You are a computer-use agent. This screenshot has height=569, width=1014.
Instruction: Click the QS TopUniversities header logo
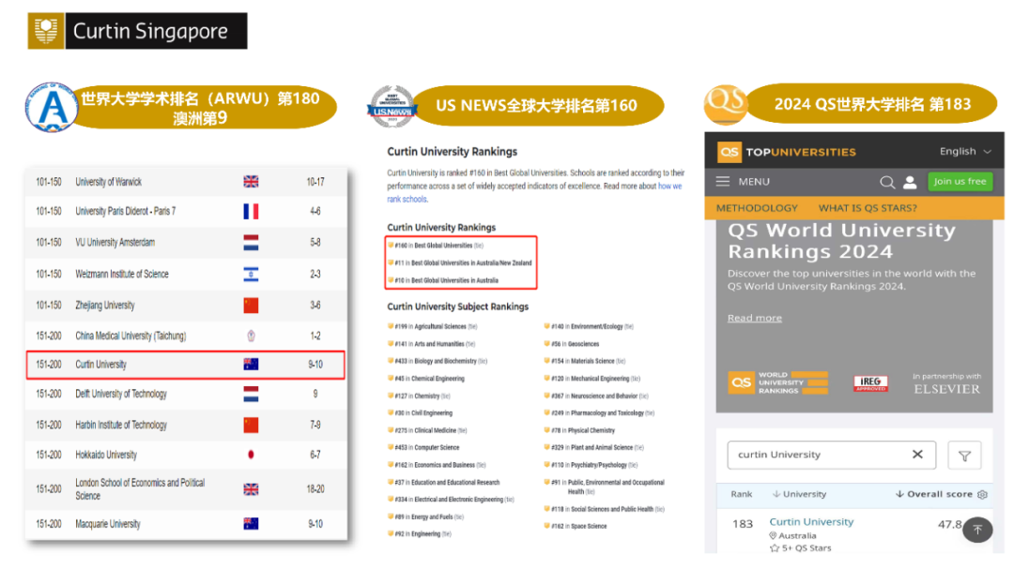[x=787, y=152]
